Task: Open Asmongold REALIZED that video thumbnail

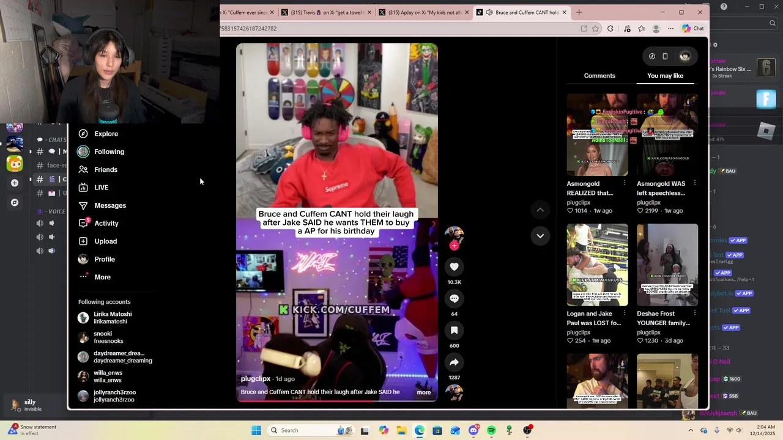Action: click(x=597, y=135)
